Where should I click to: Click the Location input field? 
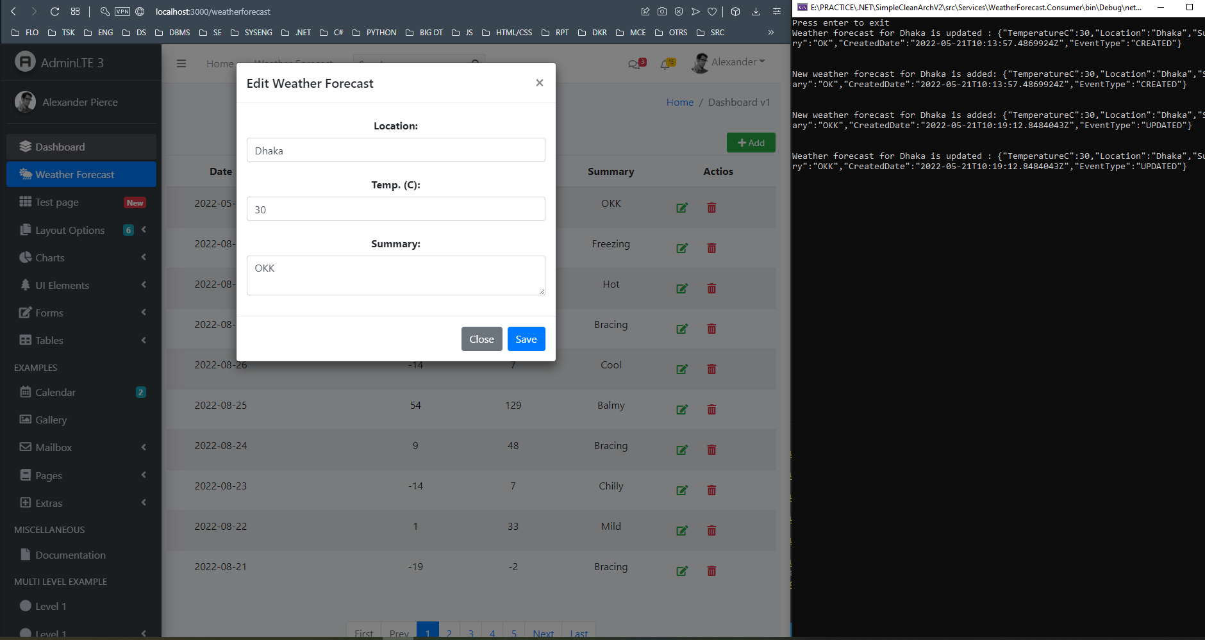395,151
